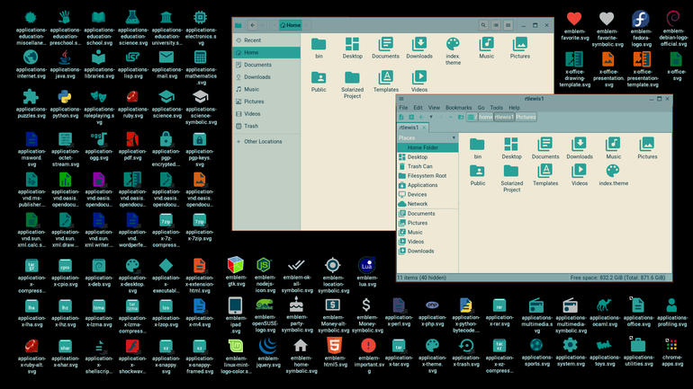This screenshot has height=389, width=693.
Task: Open the Tools menu
Action: [x=496, y=108]
